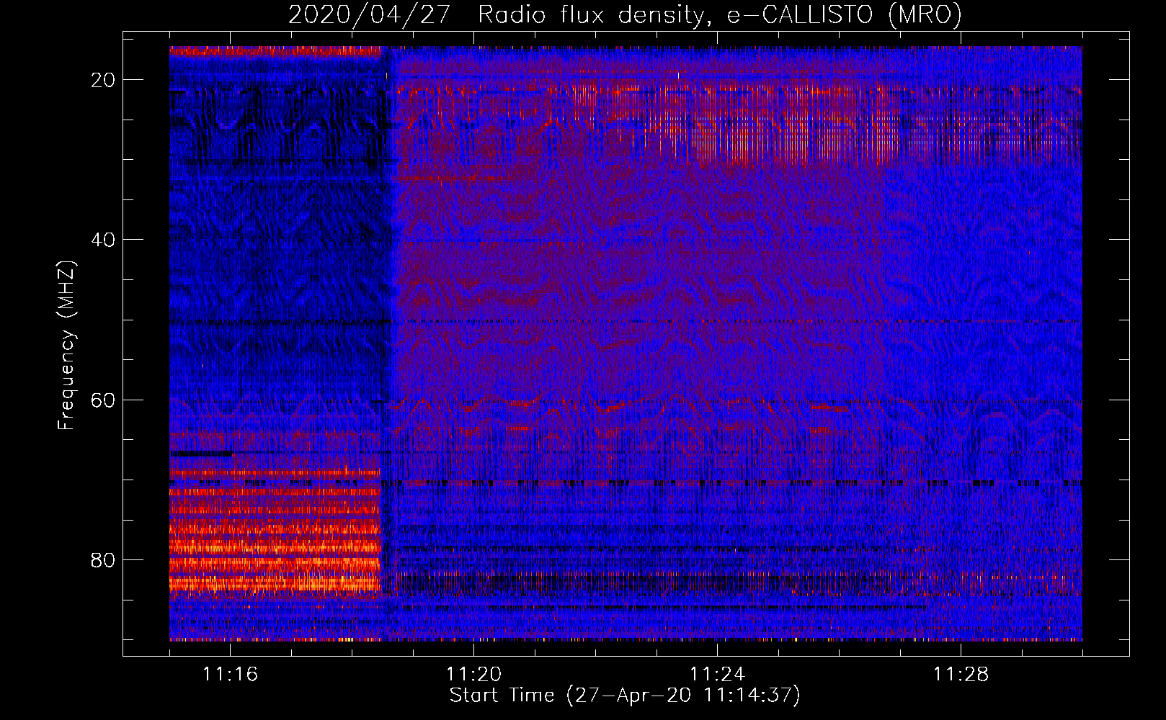Click the time tick label '11:28'
This screenshot has width=1166, height=720.
click(961, 674)
